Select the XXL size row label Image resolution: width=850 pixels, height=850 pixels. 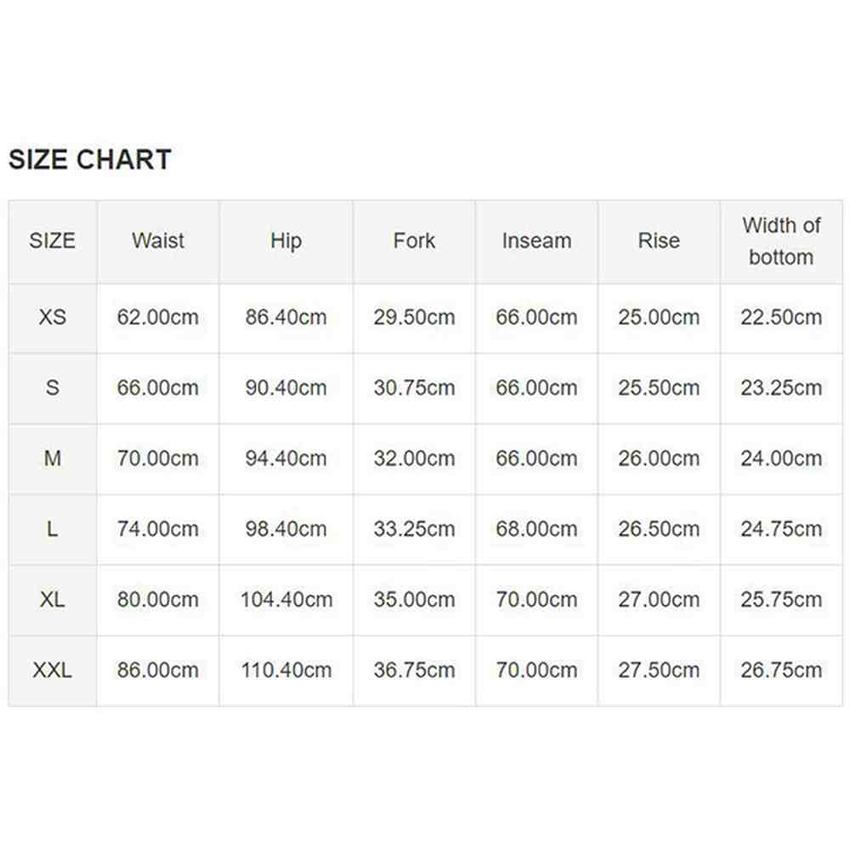[53, 670]
